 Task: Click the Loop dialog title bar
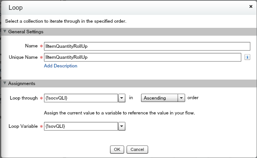[x=118, y=7]
